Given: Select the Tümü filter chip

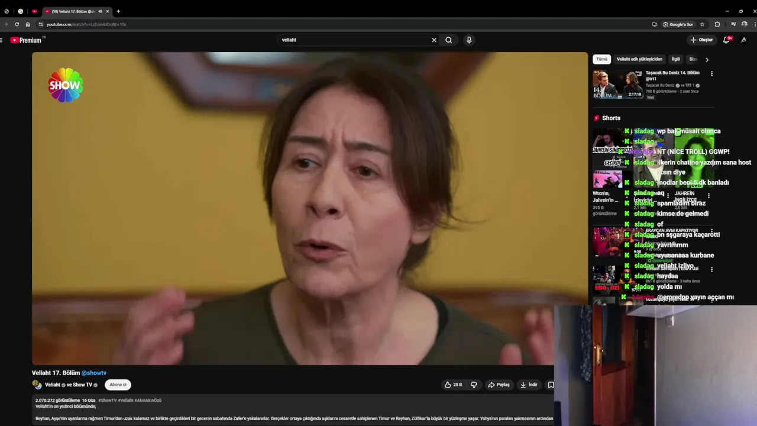Looking at the screenshot, I should 601,59.
